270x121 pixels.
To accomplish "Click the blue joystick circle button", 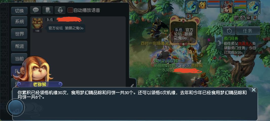I will click(16, 108).
